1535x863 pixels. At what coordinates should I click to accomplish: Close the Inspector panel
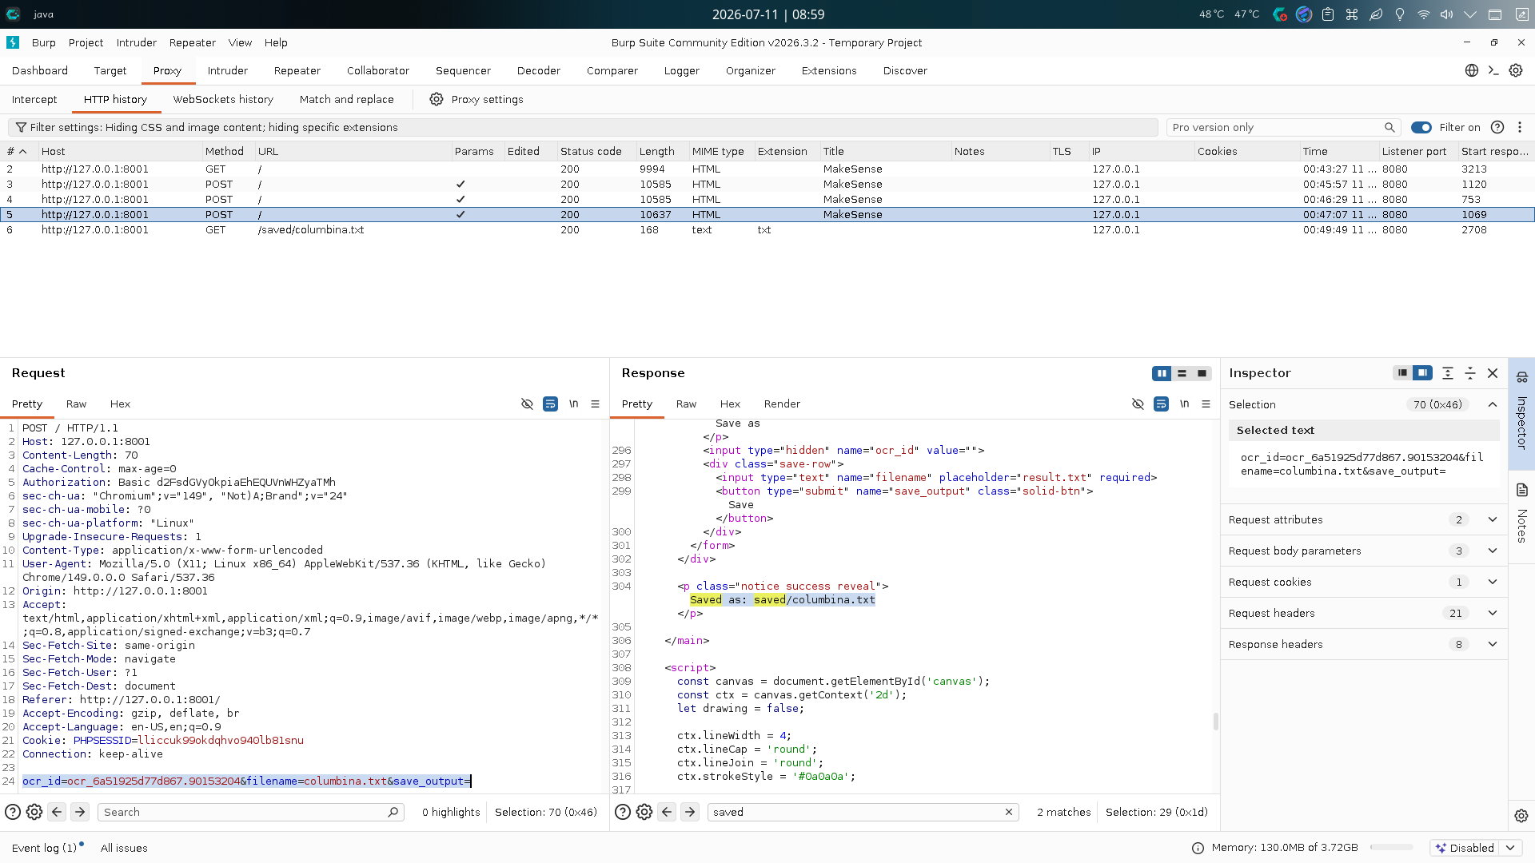[1493, 373]
